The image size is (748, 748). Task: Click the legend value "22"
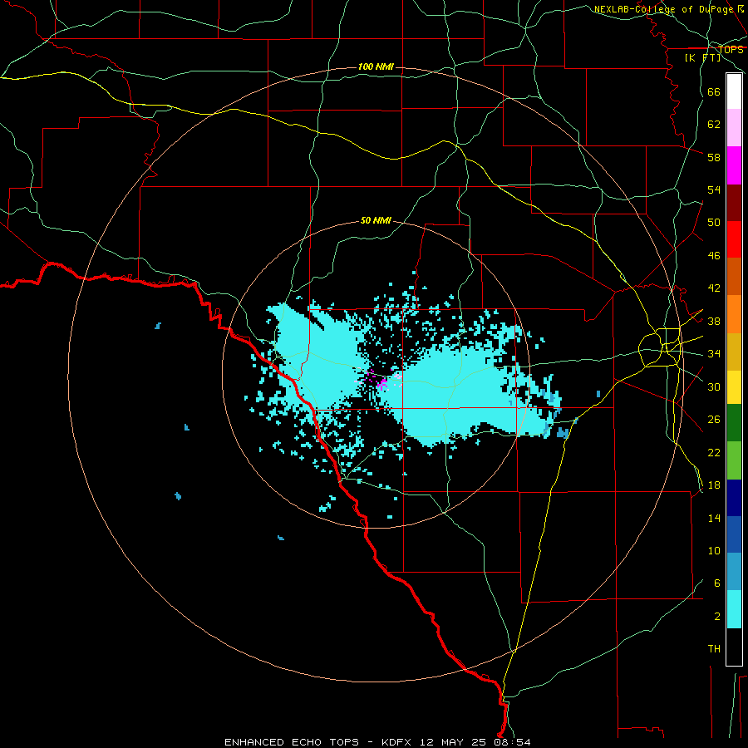coord(714,452)
